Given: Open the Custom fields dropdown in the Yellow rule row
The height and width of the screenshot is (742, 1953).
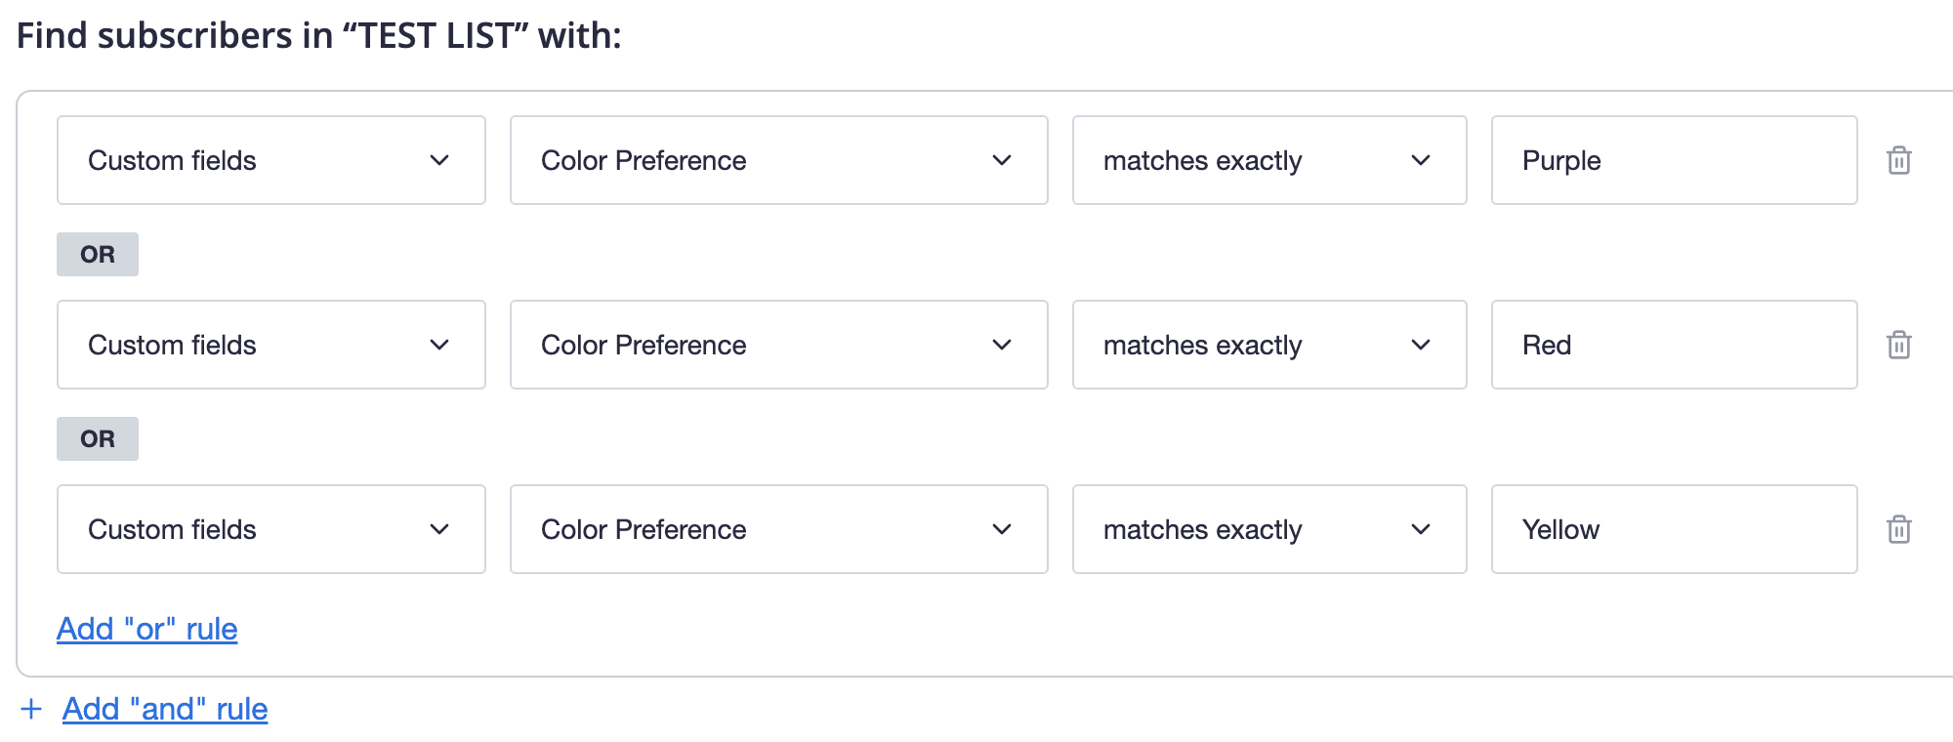Looking at the screenshot, I should click(x=270, y=529).
